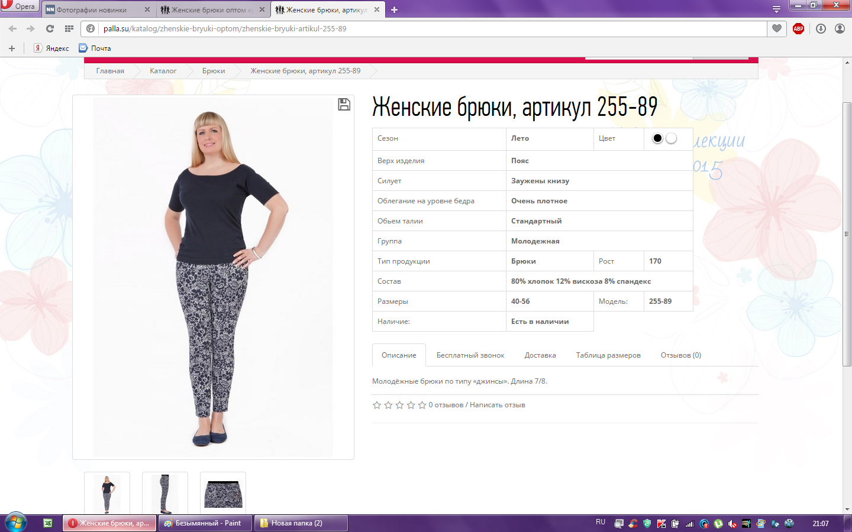
Task: Go to 'Главная' in breadcrumbs
Action: tap(110, 71)
